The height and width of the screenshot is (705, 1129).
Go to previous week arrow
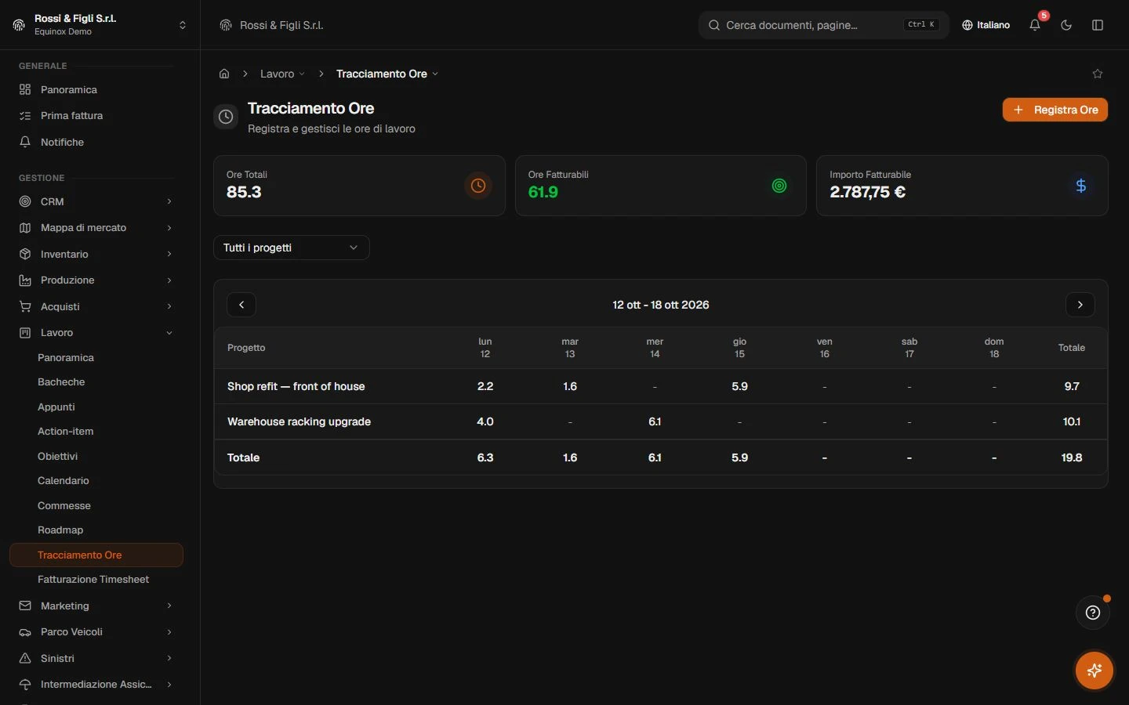241,305
